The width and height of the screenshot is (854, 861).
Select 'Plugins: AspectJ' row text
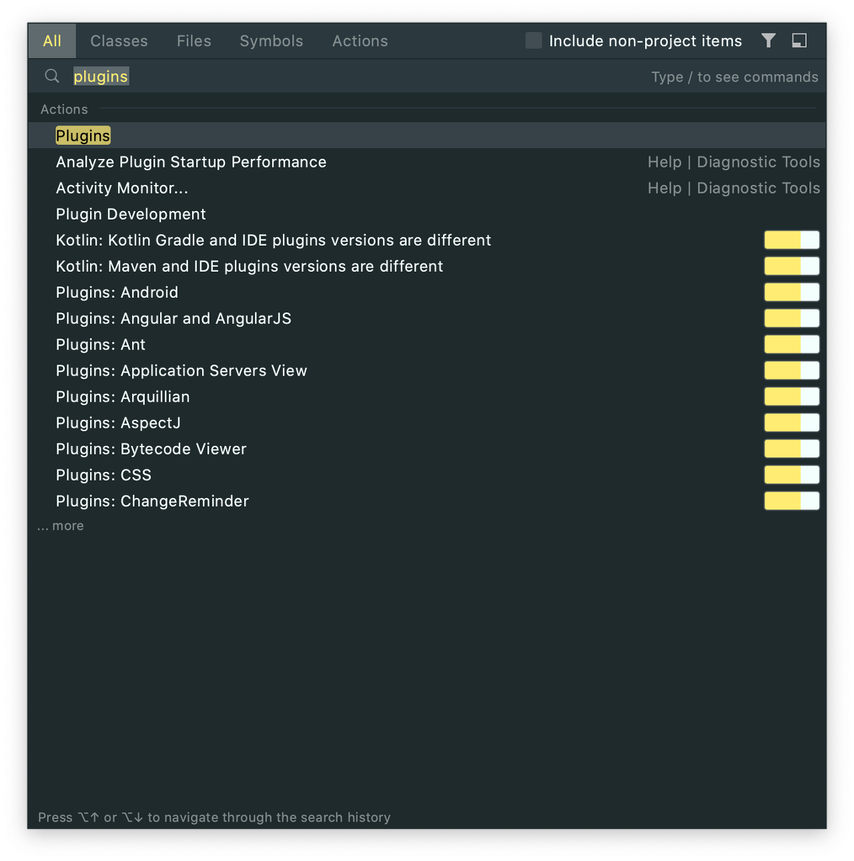118,422
